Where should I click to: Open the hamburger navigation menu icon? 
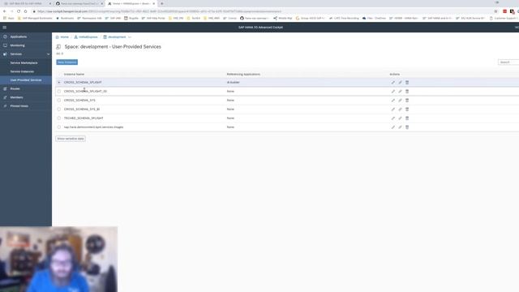click(x=5, y=27)
